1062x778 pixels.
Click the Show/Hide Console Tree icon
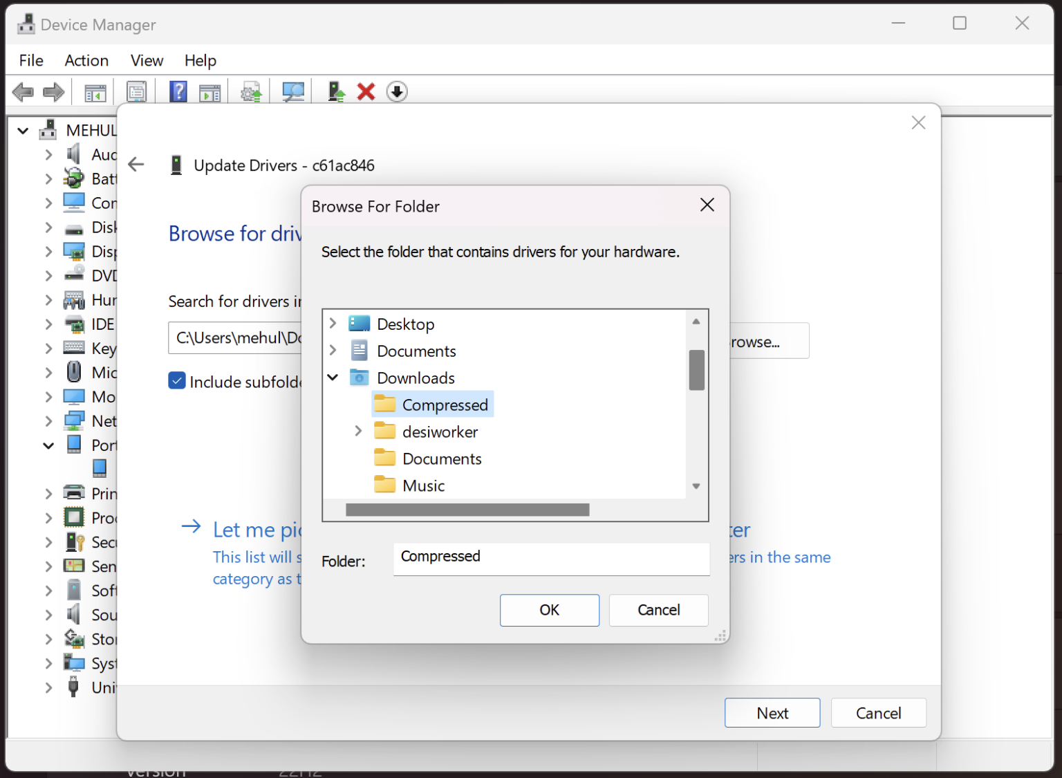pyautogui.click(x=95, y=91)
